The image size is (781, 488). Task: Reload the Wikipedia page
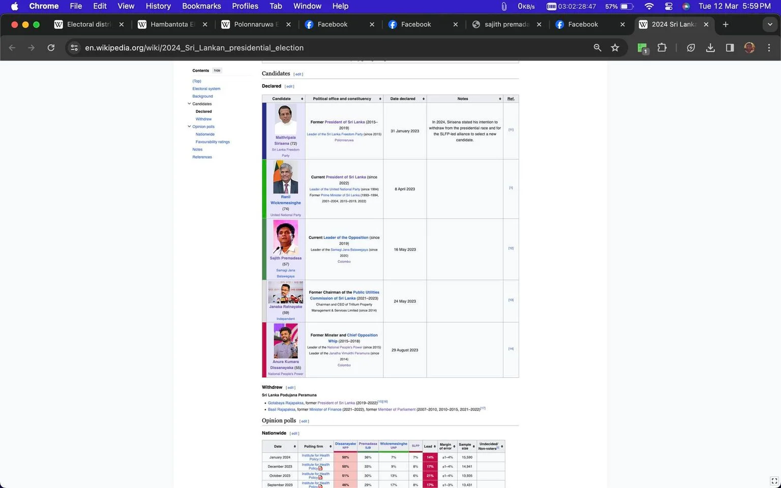(51, 48)
